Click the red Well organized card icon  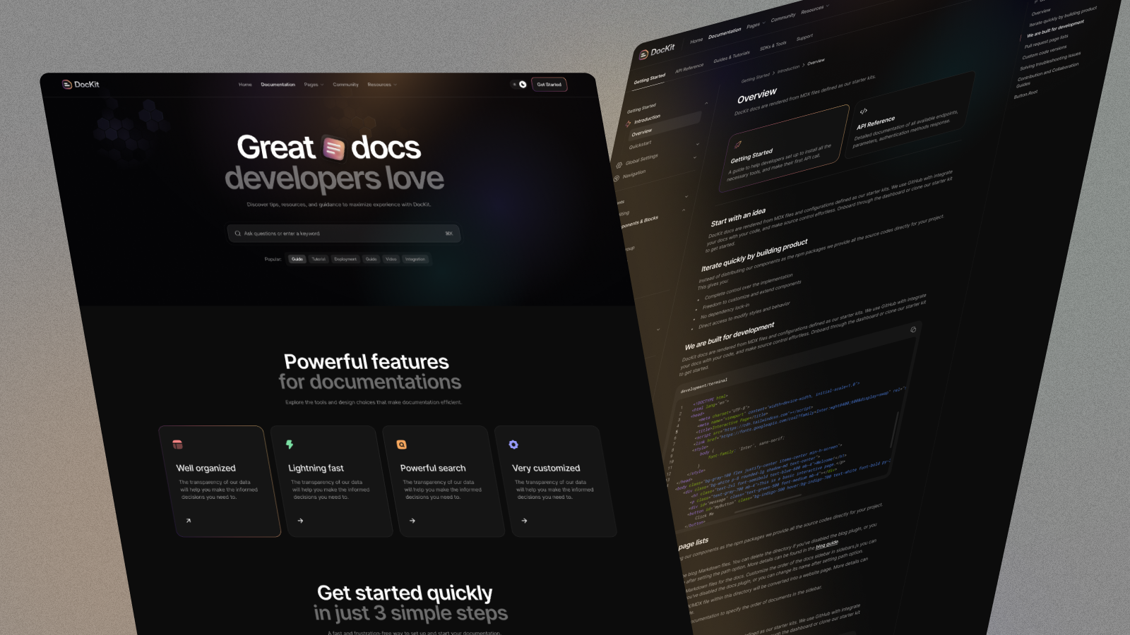click(178, 445)
